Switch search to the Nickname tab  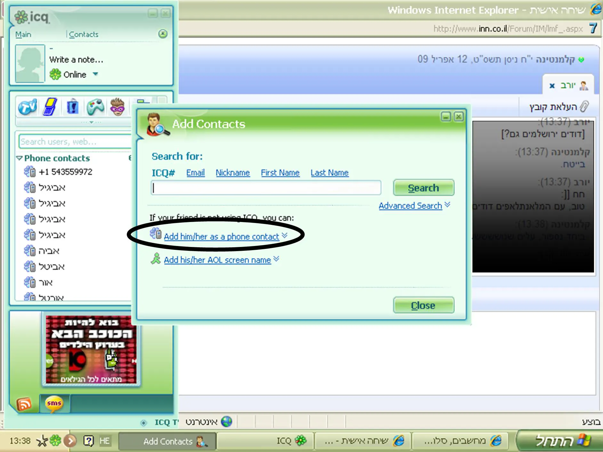(x=232, y=173)
